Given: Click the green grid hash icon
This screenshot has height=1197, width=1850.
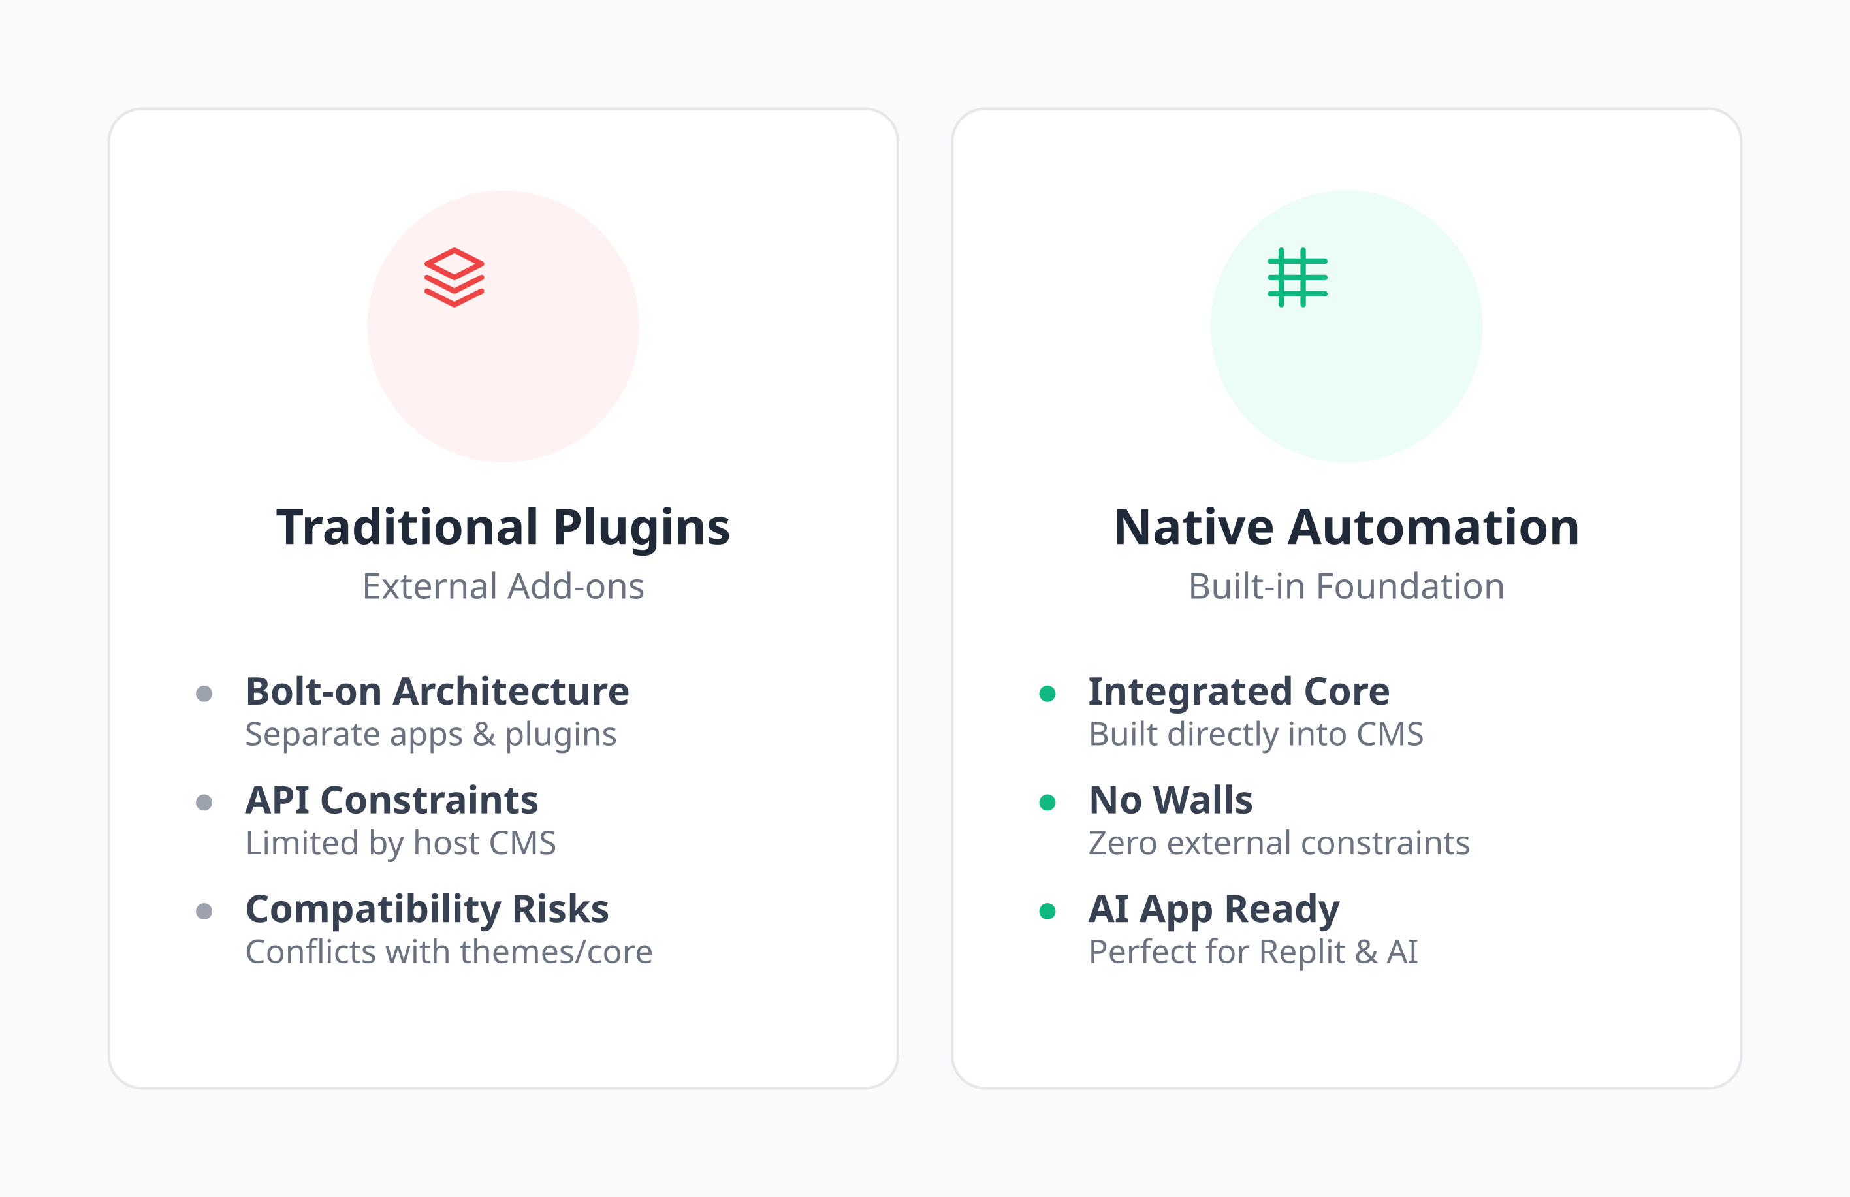Looking at the screenshot, I should [x=1298, y=278].
